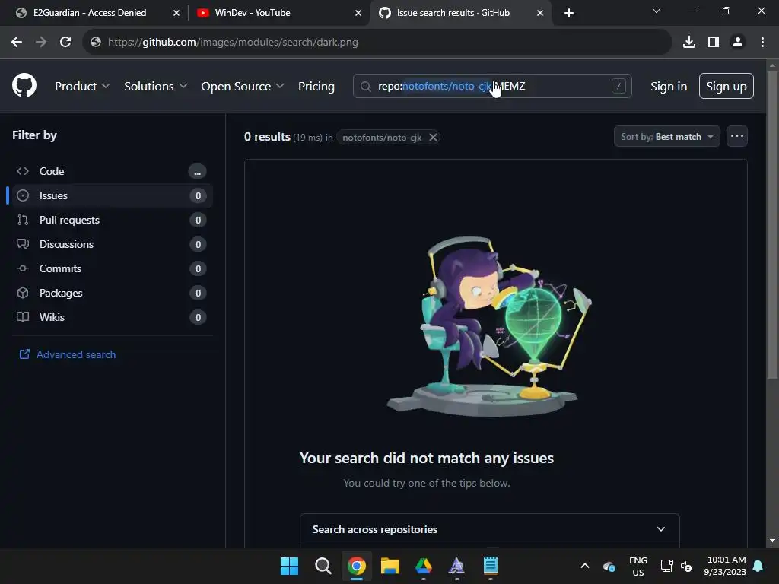Remove the notofonts/noto-cjk repo filter
This screenshot has height=584, width=779.
point(433,137)
